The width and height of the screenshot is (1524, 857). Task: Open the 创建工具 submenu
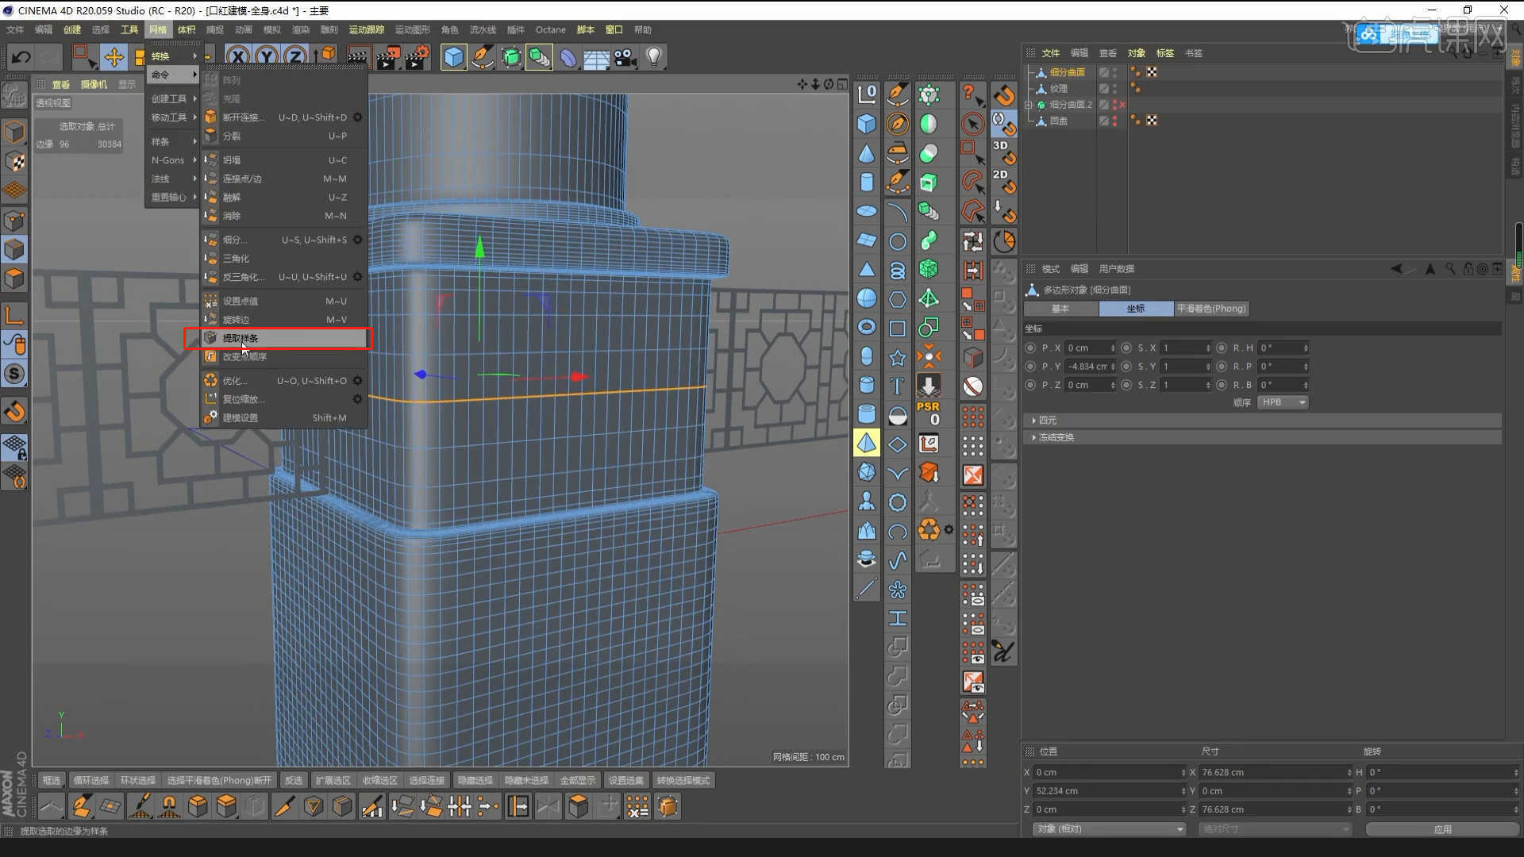[x=173, y=99]
